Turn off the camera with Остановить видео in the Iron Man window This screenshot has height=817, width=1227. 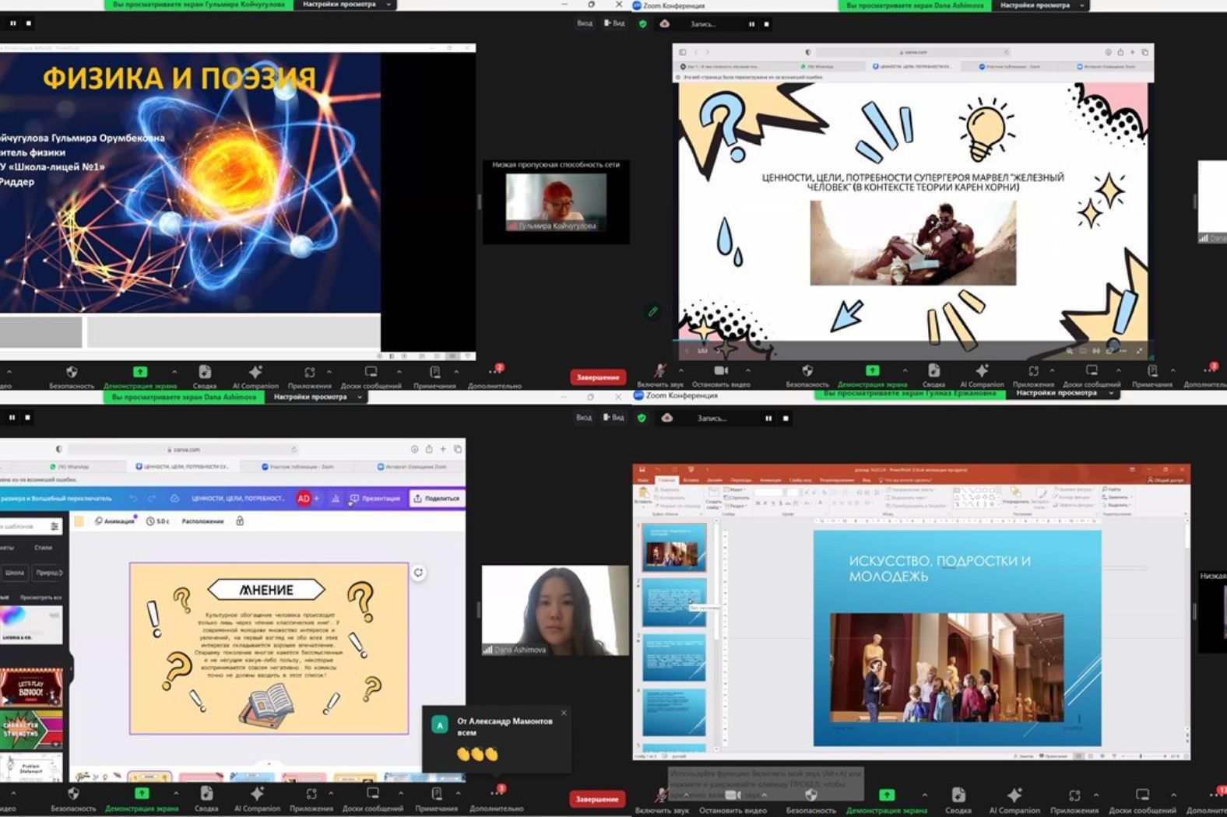click(x=721, y=373)
